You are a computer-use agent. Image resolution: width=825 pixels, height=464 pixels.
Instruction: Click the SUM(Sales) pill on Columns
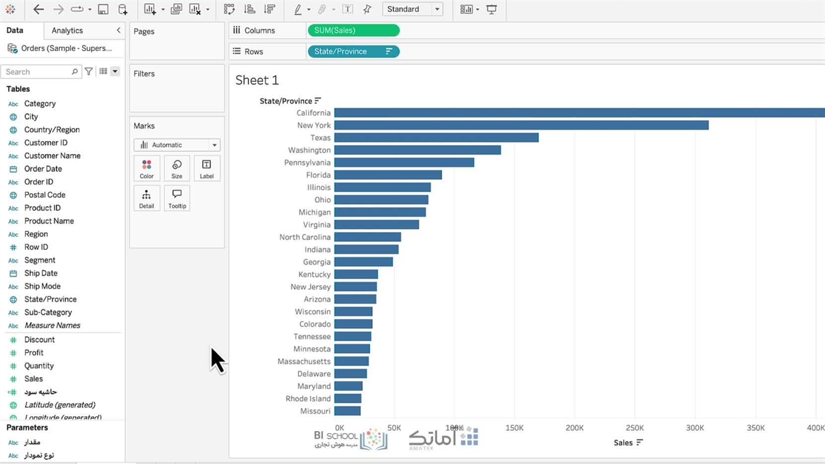pyautogui.click(x=353, y=30)
